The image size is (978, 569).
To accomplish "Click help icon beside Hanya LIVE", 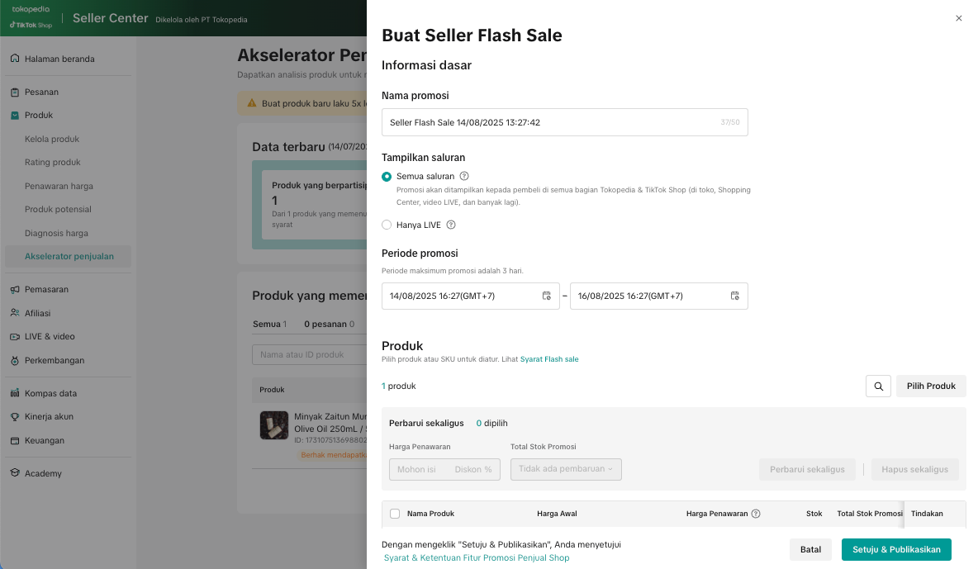I will coord(451,225).
